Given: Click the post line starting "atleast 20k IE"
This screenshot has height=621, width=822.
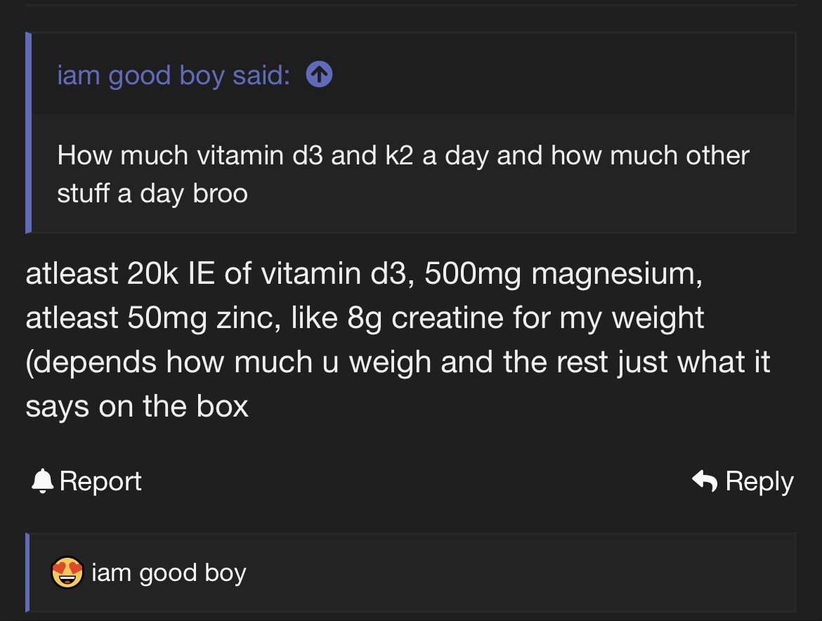Looking at the screenshot, I should 364,274.
